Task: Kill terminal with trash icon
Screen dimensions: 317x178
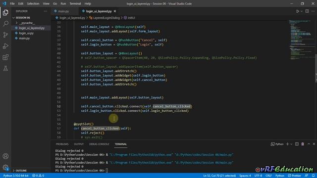Action: (303, 144)
